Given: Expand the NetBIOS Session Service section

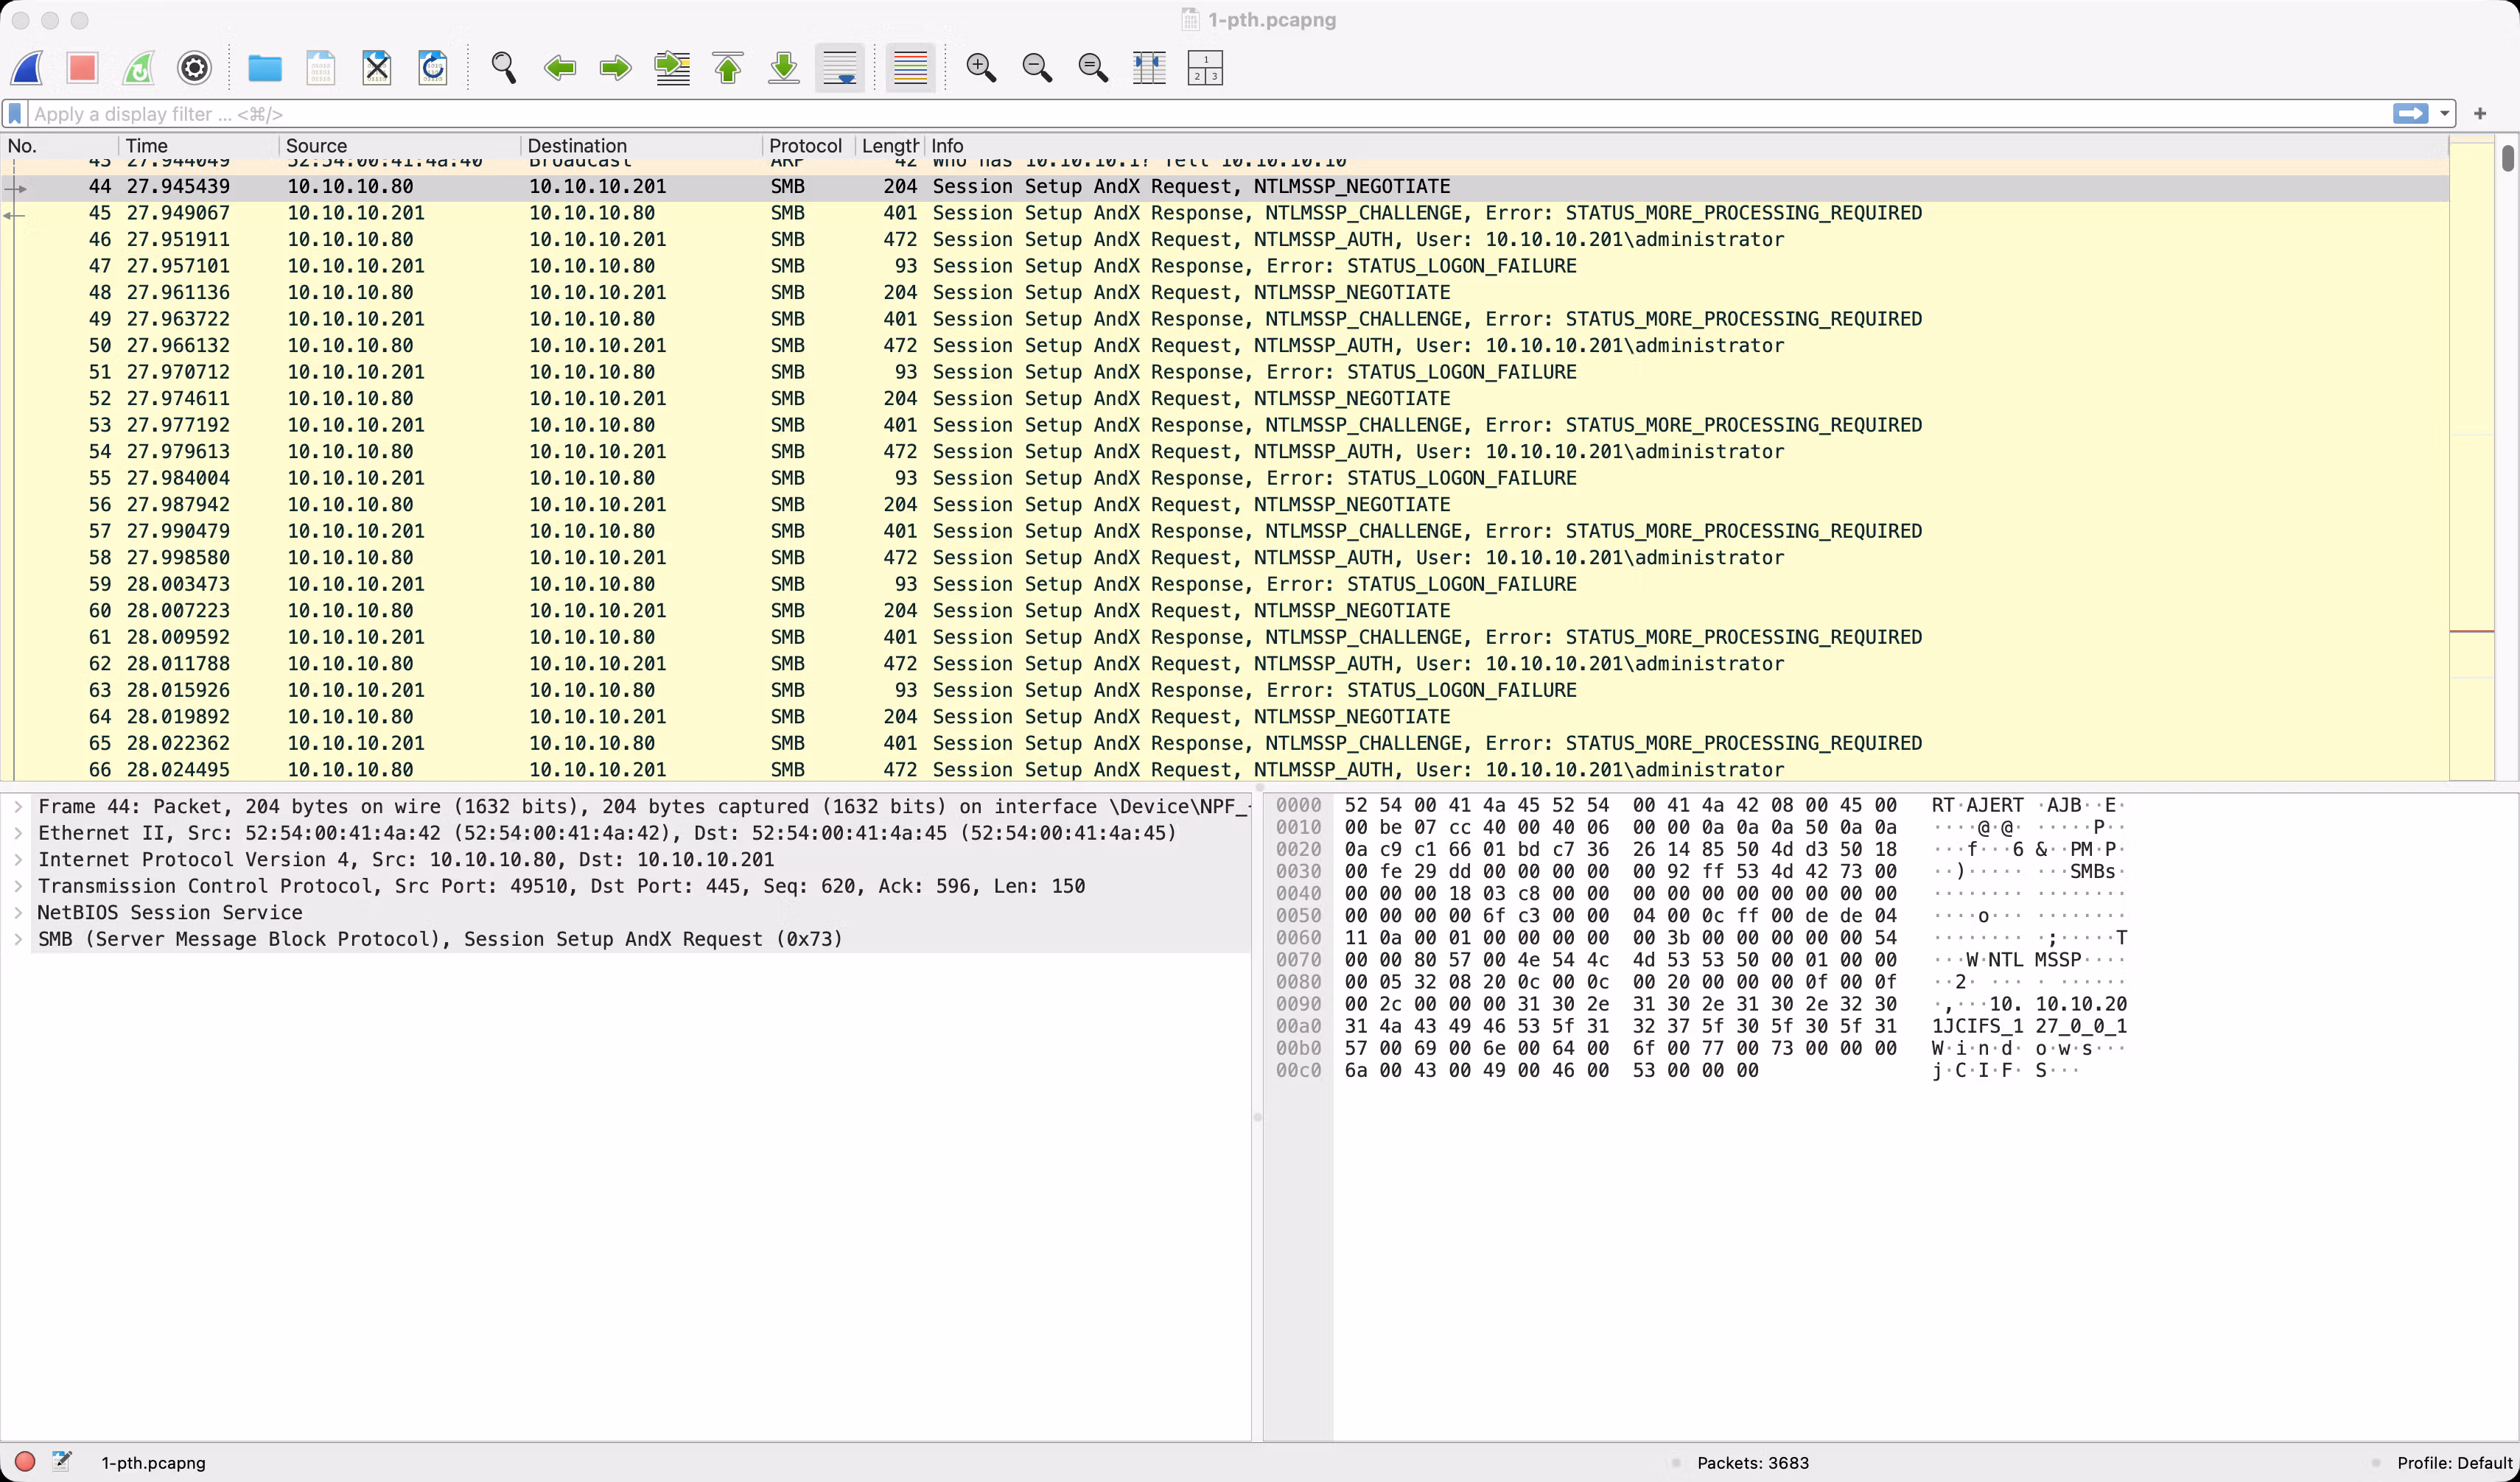Looking at the screenshot, I should pyautogui.click(x=18, y=913).
